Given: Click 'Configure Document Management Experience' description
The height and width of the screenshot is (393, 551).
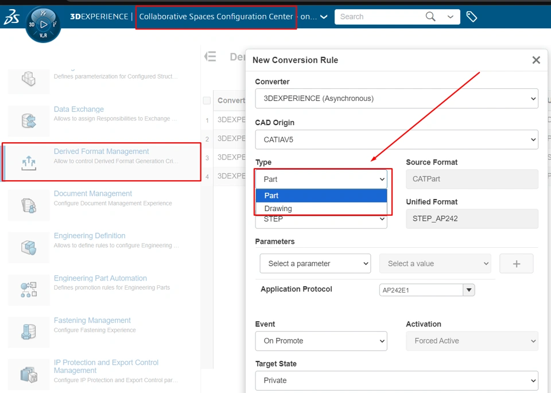Looking at the screenshot, I should point(113,203).
